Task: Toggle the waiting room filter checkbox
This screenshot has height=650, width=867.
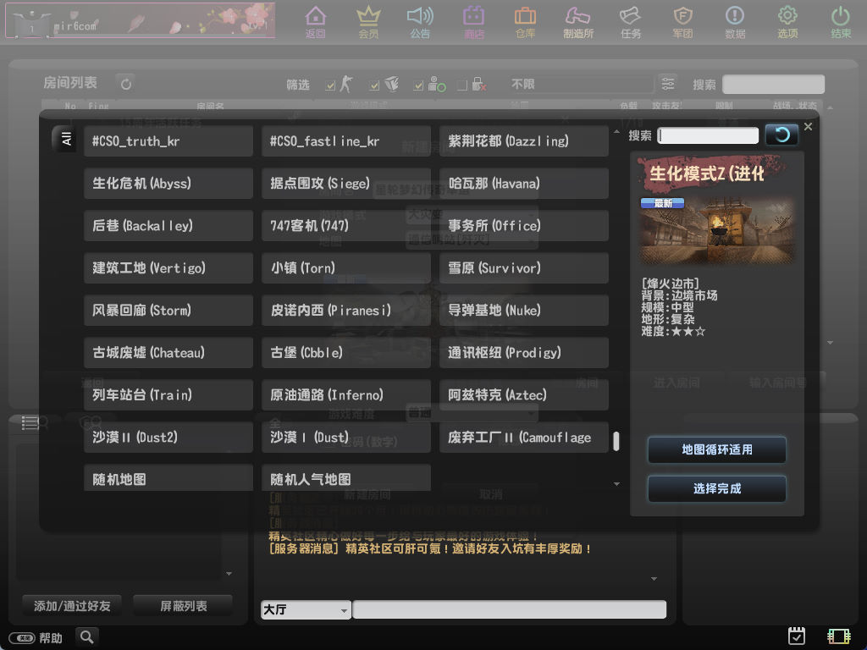Action: [418, 85]
